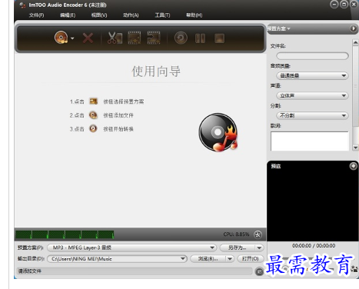Viewport: 359px width, 289px height.
Task: Click the red X remove button
Action: (x=88, y=38)
